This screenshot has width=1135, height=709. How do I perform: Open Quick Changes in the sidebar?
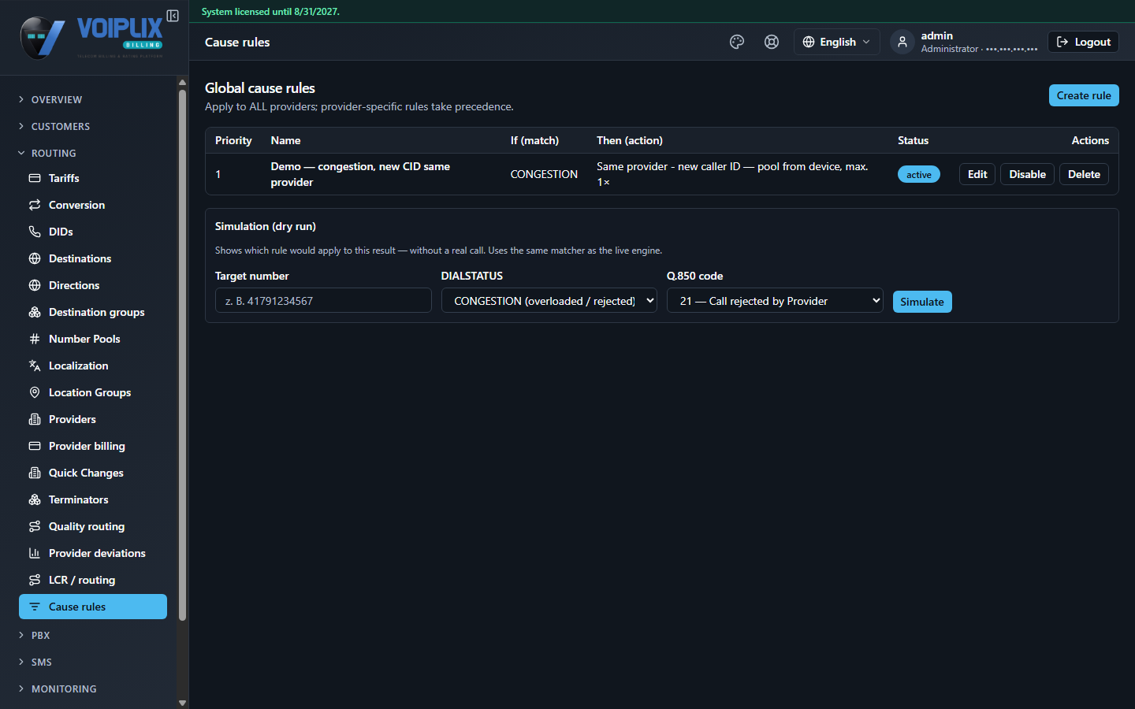click(x=93, y=473)
